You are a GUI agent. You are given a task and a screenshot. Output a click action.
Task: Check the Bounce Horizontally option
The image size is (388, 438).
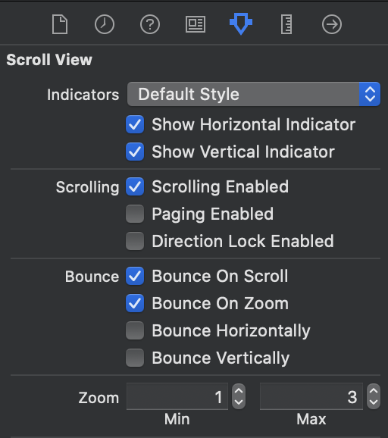[135, 330]
